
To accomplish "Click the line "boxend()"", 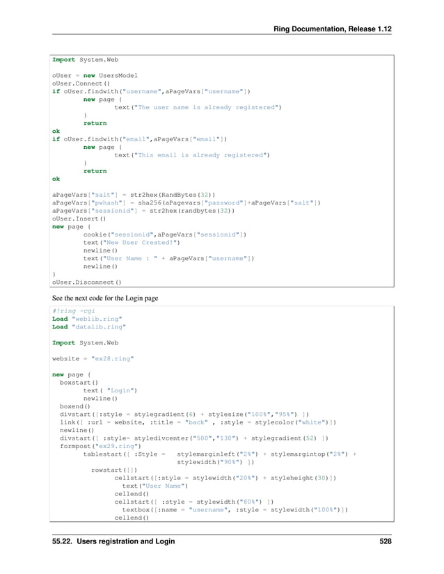I will [x=75, y=406].
